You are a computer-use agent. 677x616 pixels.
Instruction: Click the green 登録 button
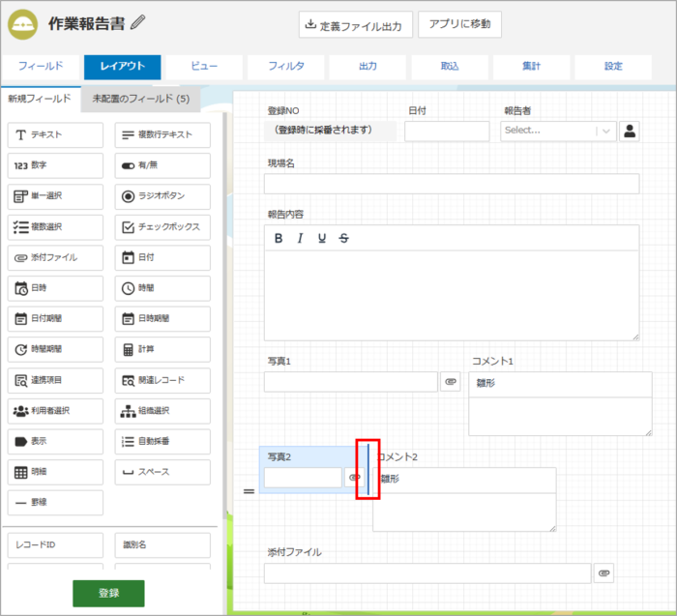(108, 593)
